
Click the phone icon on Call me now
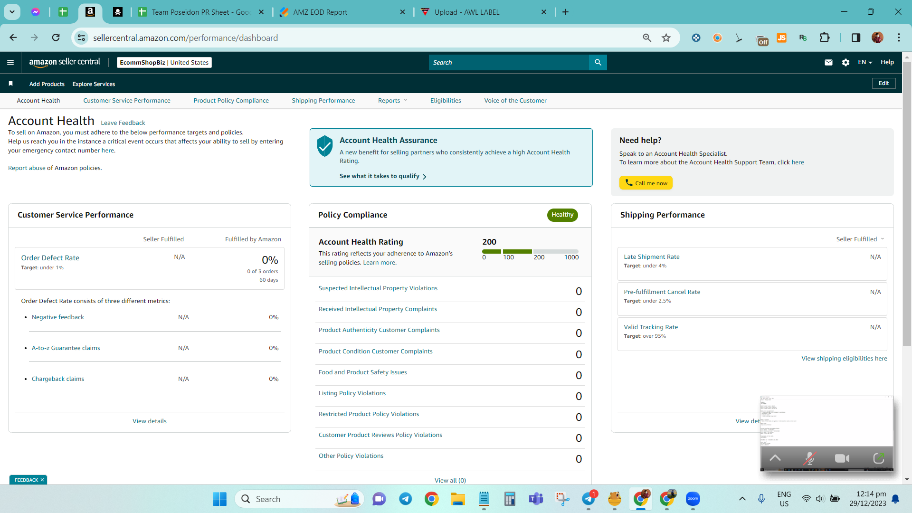tap(629, 183)
